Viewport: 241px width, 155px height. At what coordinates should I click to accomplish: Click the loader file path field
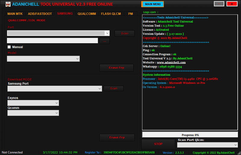[x=52, y=41]
